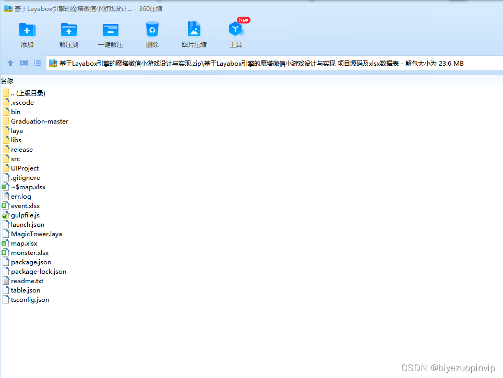Select the laya folder icon
This screenshot has width=503, height=378.
[x=6, y=131]
